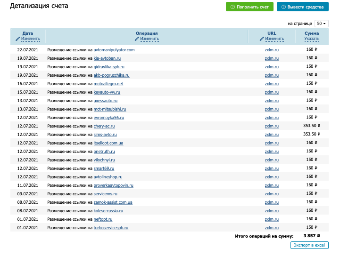
Task: Open itsellopt.com.ua link
Action: pos(108,143)
